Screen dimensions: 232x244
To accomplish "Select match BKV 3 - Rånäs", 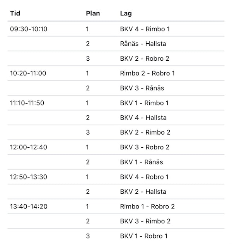I will pyautogui.click(x=142, y=88).
